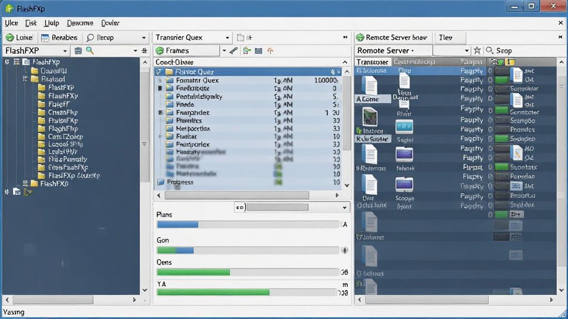Select the document icon above A Come

click(369, 85)
